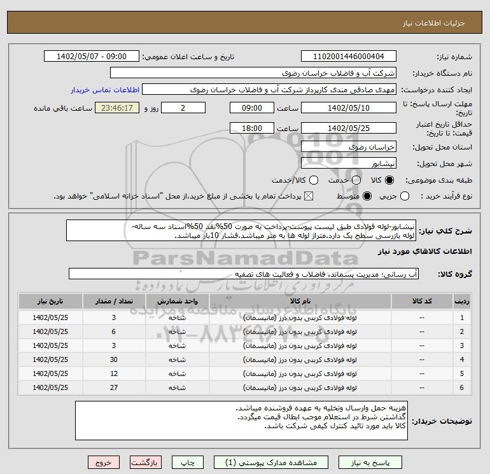Select the کالا radio button
This screenshot has height=474, width=490.
(x=389, y=180)
